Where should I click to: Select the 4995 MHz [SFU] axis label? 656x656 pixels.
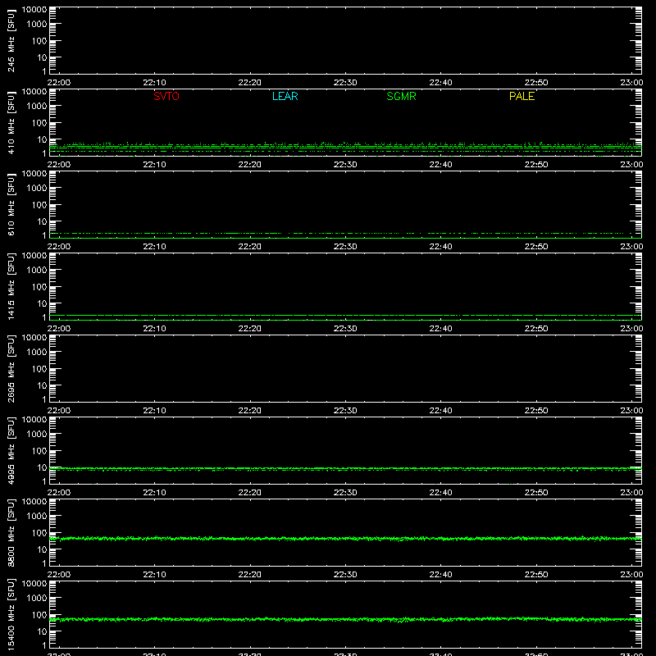pos(11,450)
